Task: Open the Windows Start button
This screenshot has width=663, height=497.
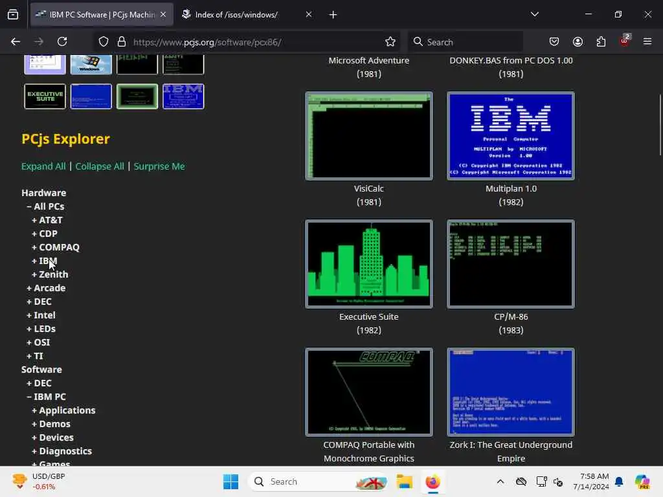Action: 230,481
